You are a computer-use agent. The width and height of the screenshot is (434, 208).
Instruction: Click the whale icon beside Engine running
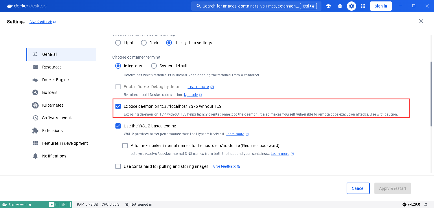point(5,205)
